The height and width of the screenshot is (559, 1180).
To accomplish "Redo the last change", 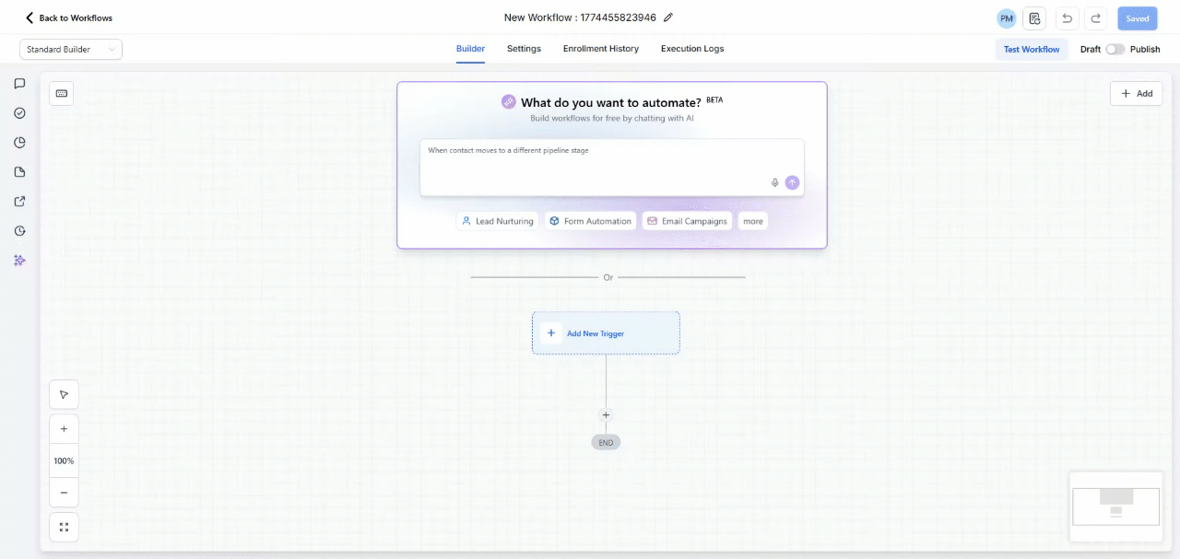I will [1096, 18].
